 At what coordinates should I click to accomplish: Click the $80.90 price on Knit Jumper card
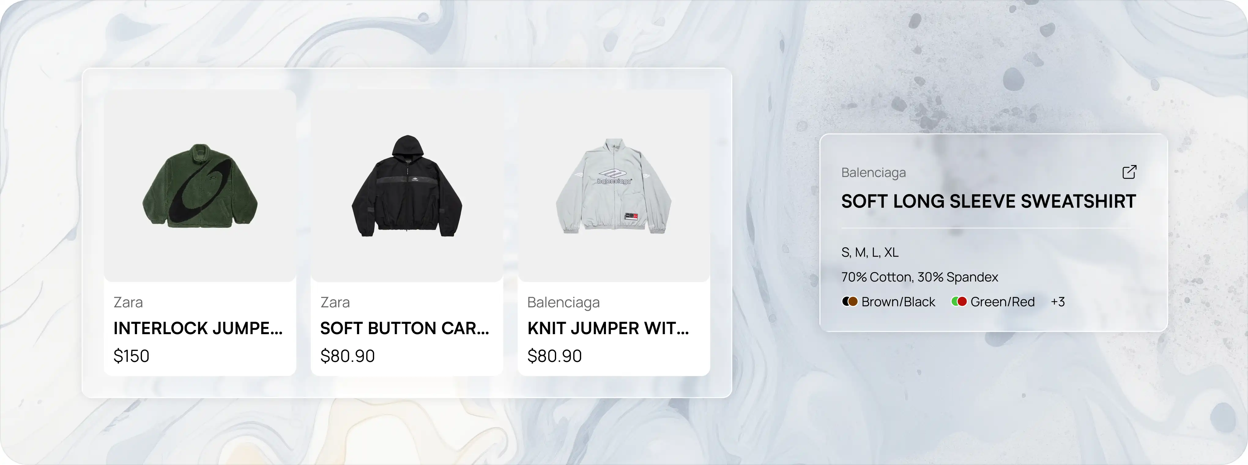(554, 356)
